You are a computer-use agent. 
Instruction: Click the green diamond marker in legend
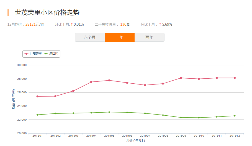coord(46,54)
